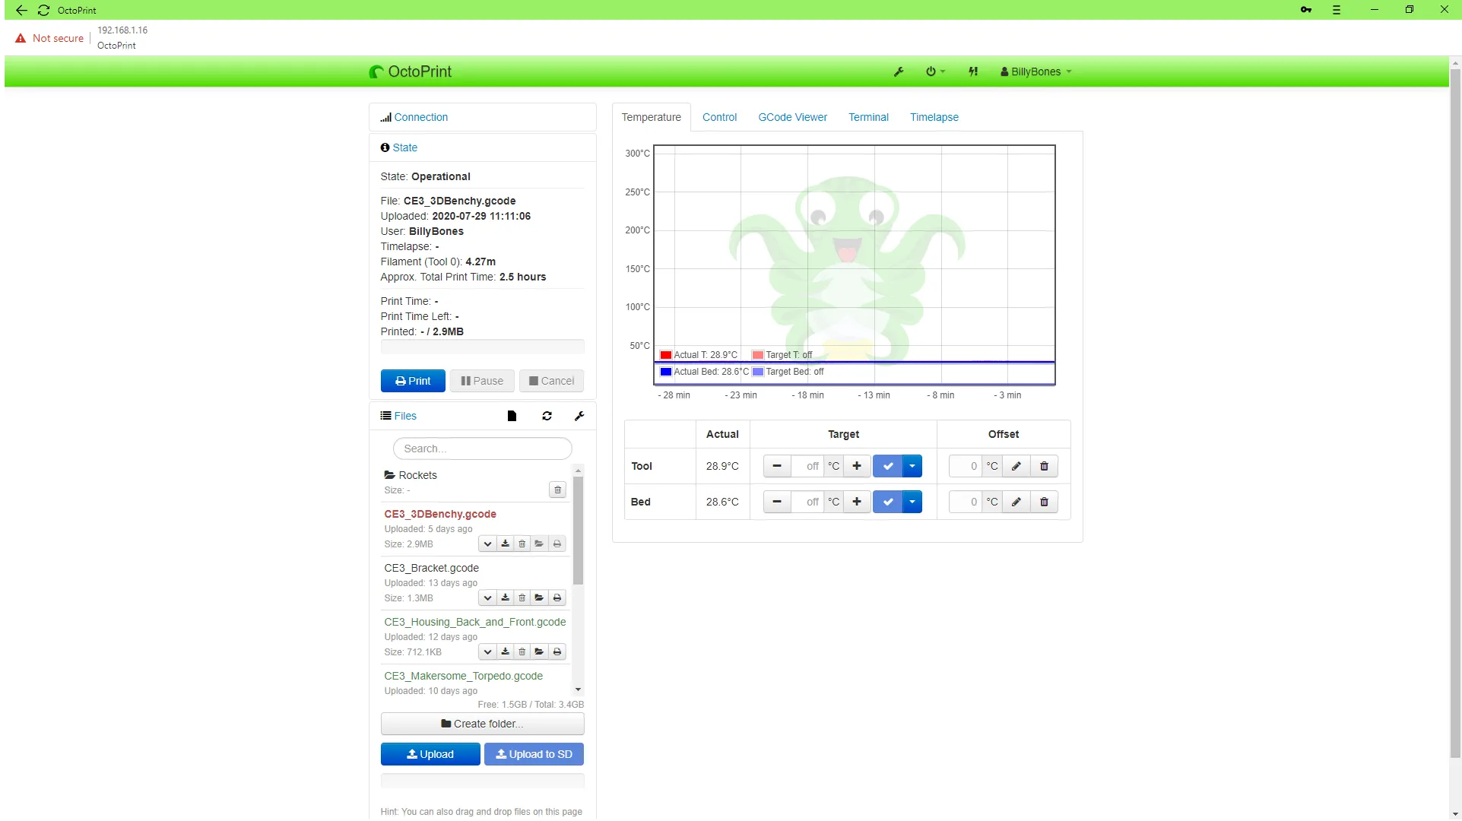Click Upload to SD button
The width and height of the screenshot is (1462, 821).
pyautogui.click(x=534, y=754)
